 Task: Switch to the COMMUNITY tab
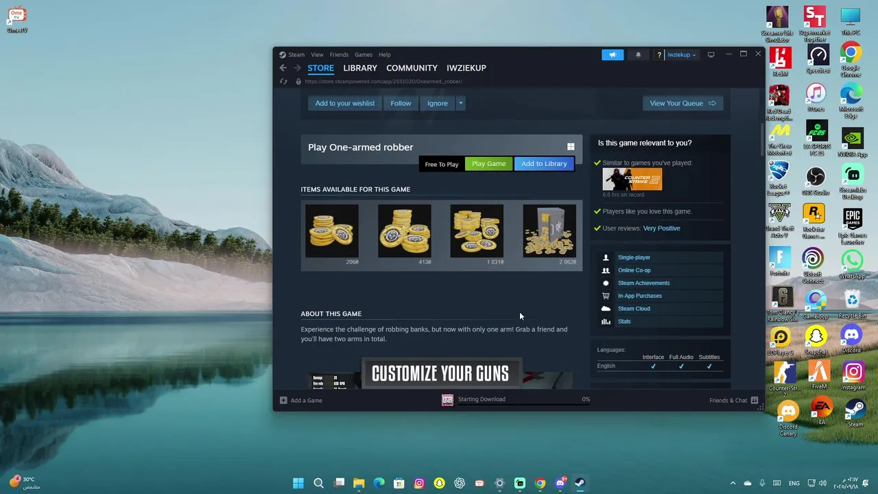(412, 68)
